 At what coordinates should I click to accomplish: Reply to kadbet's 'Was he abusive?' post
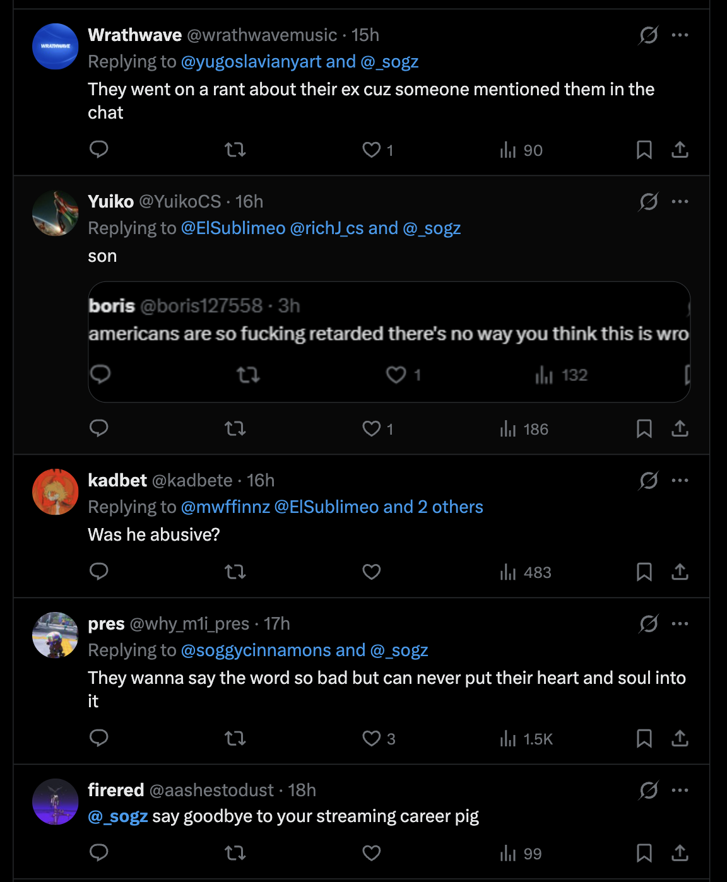99,572
